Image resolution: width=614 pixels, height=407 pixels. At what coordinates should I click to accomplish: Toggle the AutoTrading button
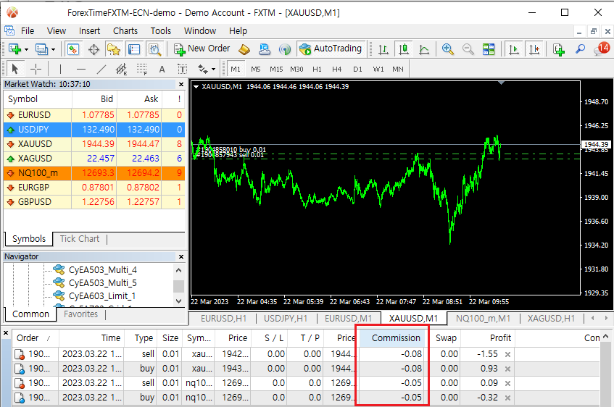[331, 49]
